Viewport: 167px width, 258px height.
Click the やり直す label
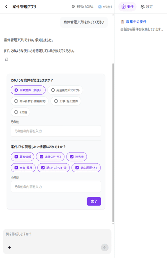click(x=108, y=7)
